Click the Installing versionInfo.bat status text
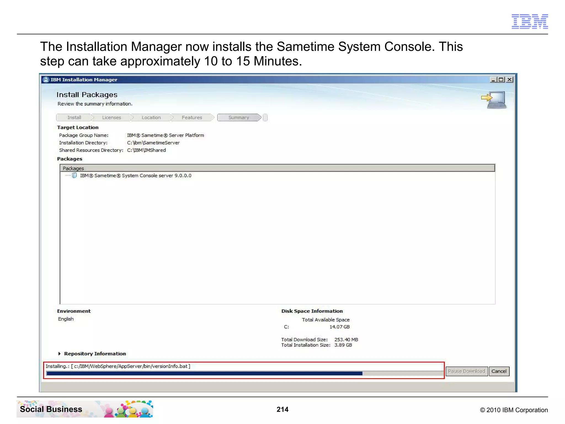The height and width of the screenshot is (424, 565). 118,366
